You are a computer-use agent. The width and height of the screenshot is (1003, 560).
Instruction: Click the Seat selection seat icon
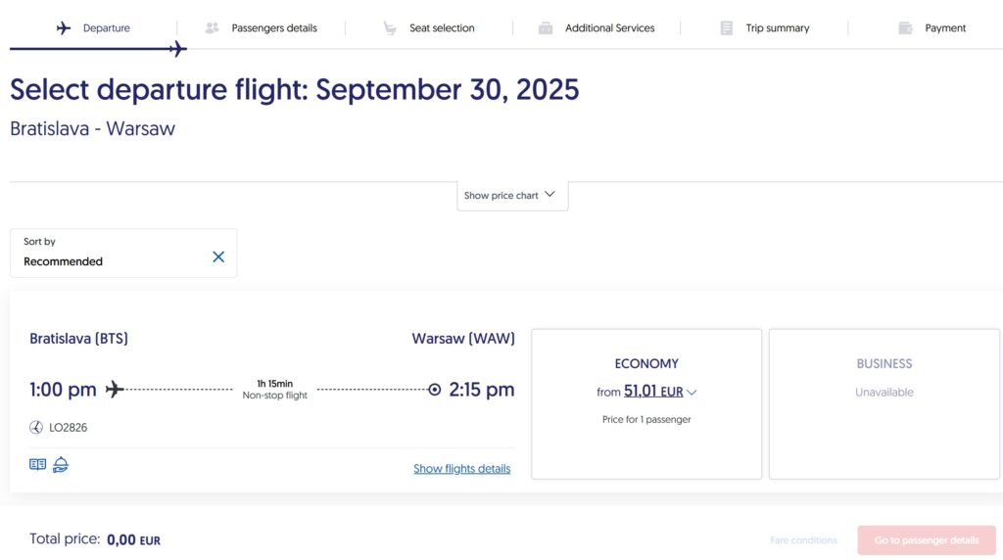pyautogui.click(x=390, y=28)
